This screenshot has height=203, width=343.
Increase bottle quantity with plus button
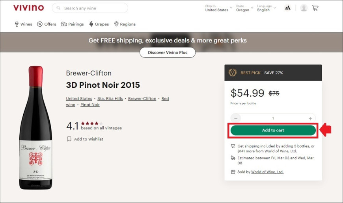click(x=310, y=118)
